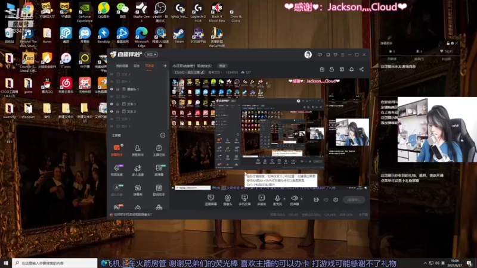This screenshot has width=477, height=268.
Task: Click the webcam overlay in preview
Action: click(x=352, y=132)
